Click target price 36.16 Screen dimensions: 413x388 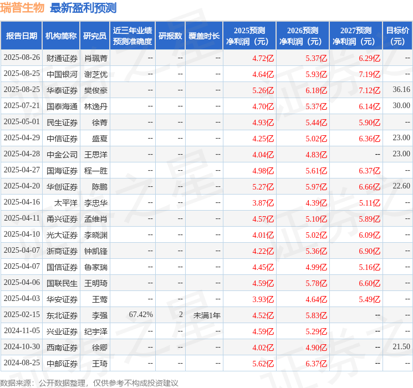(x=401, y=90)
